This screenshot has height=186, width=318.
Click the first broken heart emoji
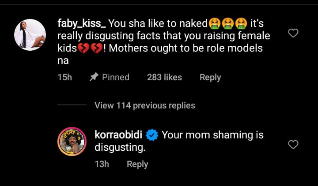click(84, 48)
